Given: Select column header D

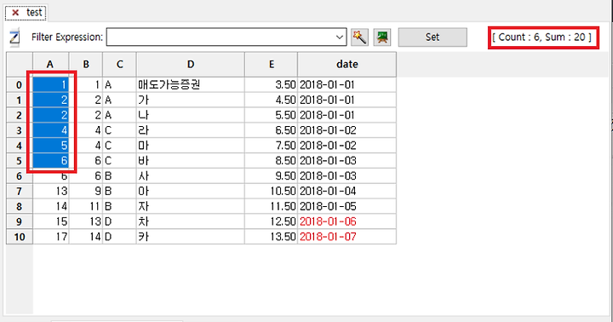Looking at the screenshot, I should tap(191, 64).
